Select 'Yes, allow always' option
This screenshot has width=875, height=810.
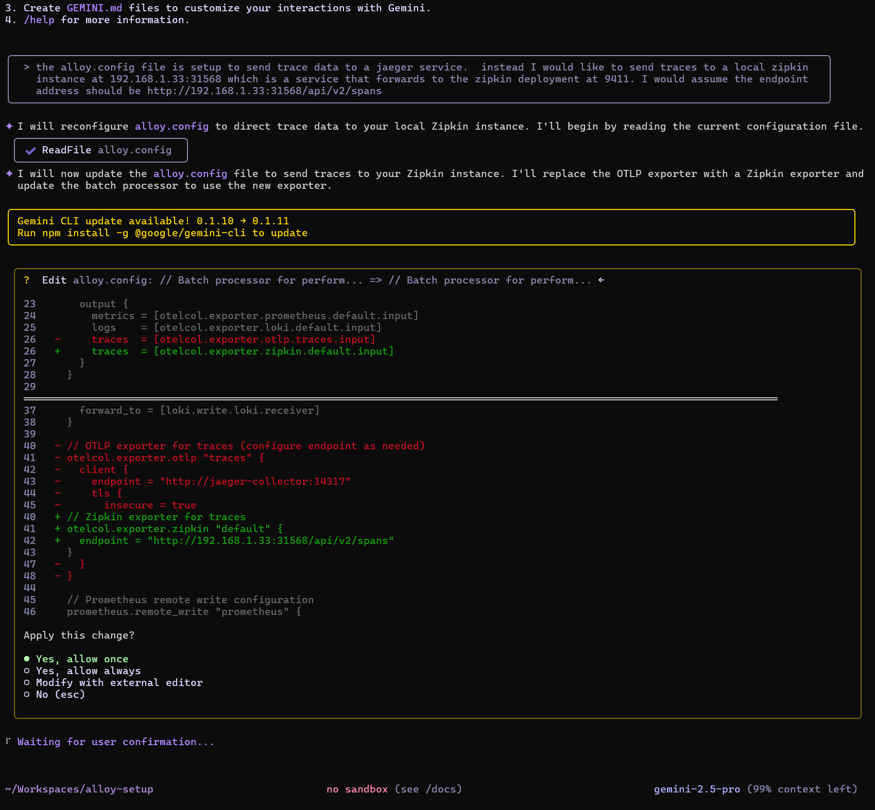(82, 671)
